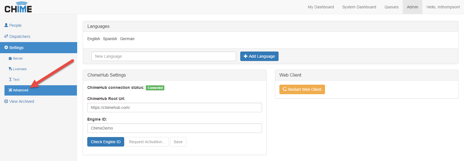Click Request Activation...

[x=147, y=142]
